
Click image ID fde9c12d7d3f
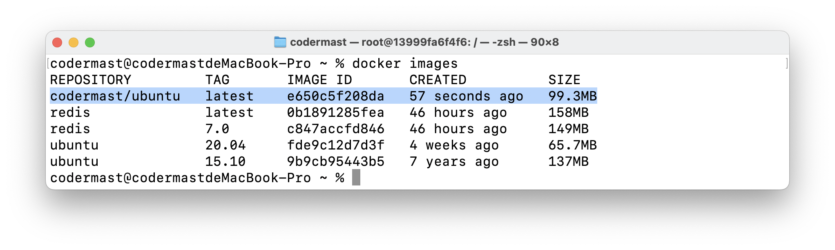(335, 145)
